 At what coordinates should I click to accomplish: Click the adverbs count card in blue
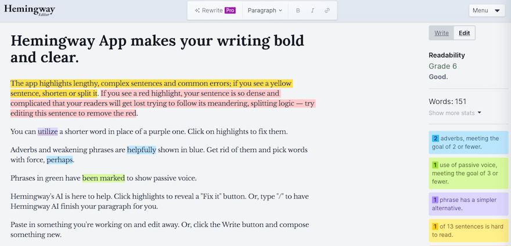[x=468, y=142]
